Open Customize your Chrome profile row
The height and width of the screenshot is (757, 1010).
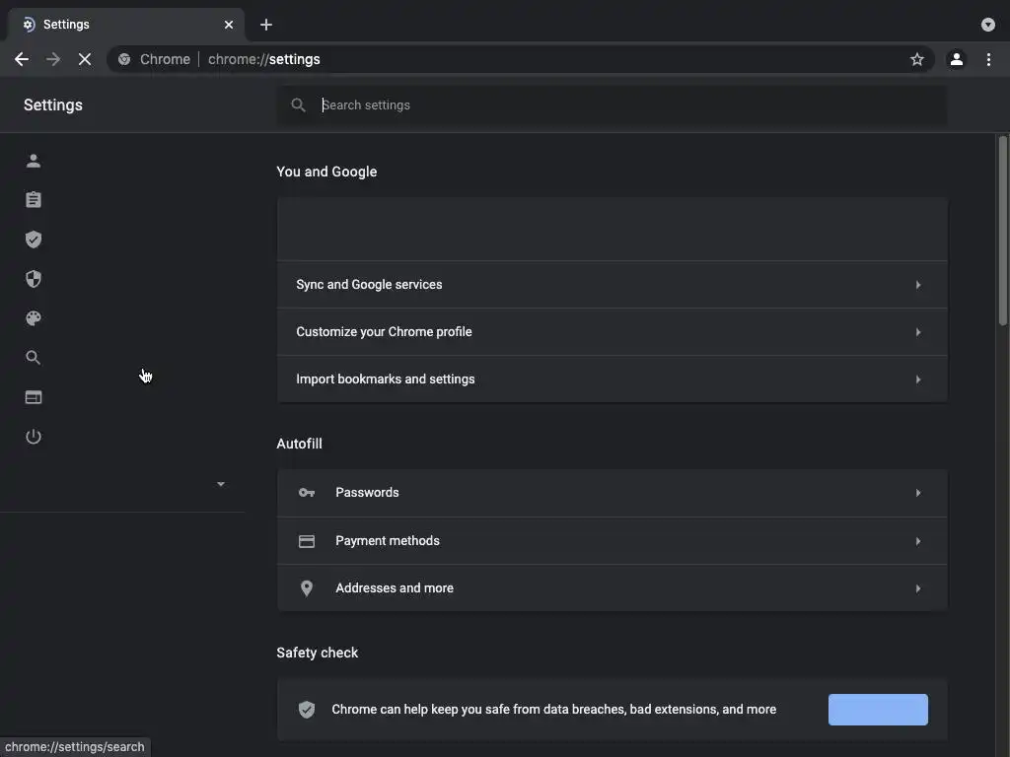click(x=612, y=332)
